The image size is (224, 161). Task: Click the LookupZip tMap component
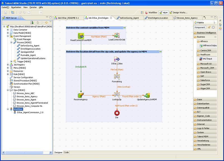click(x=117, y=95)
